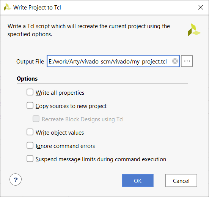Open file browser with the ellipsis button
Viewport: 209px width, 197px height.
[x=187, y=61]
